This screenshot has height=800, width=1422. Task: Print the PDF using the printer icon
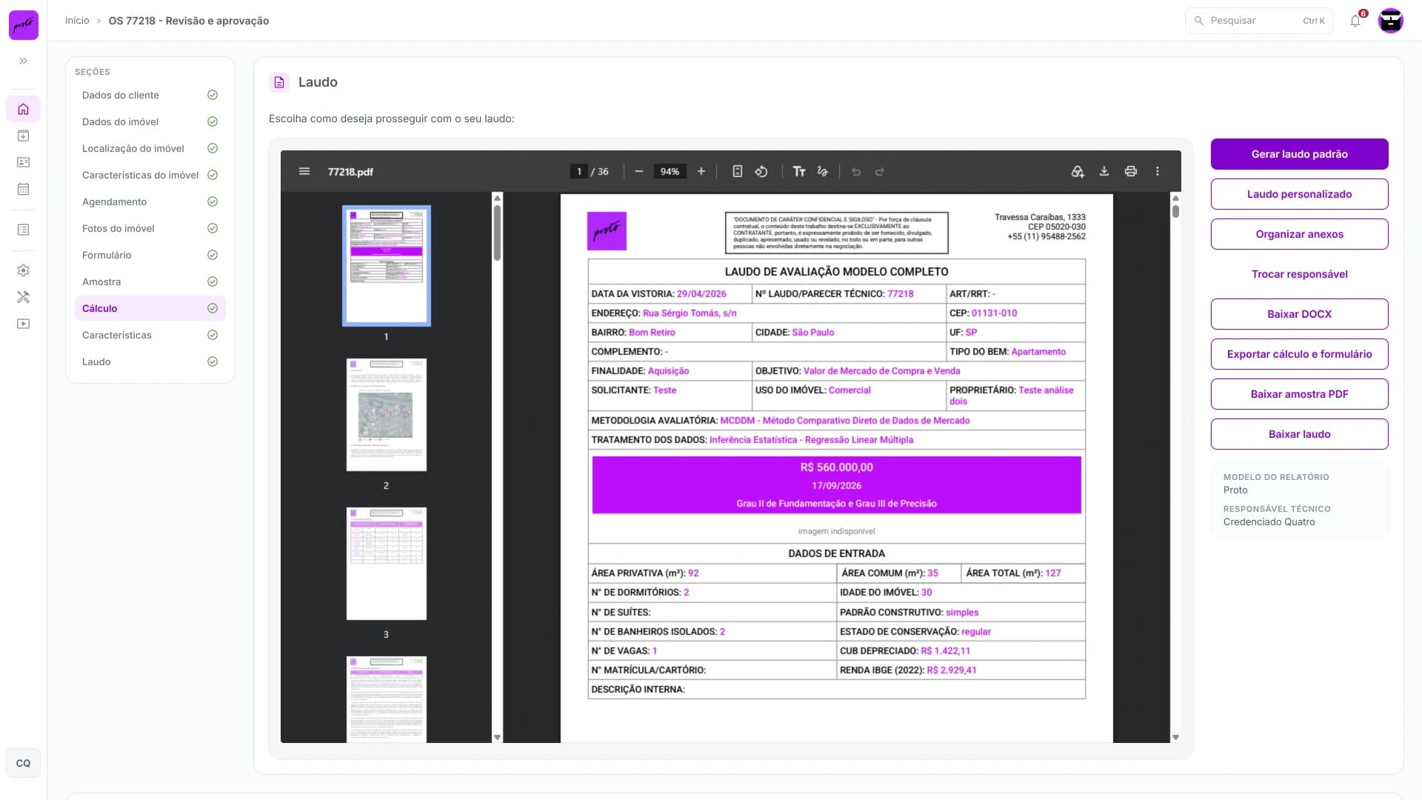(x=1131, y=171)
